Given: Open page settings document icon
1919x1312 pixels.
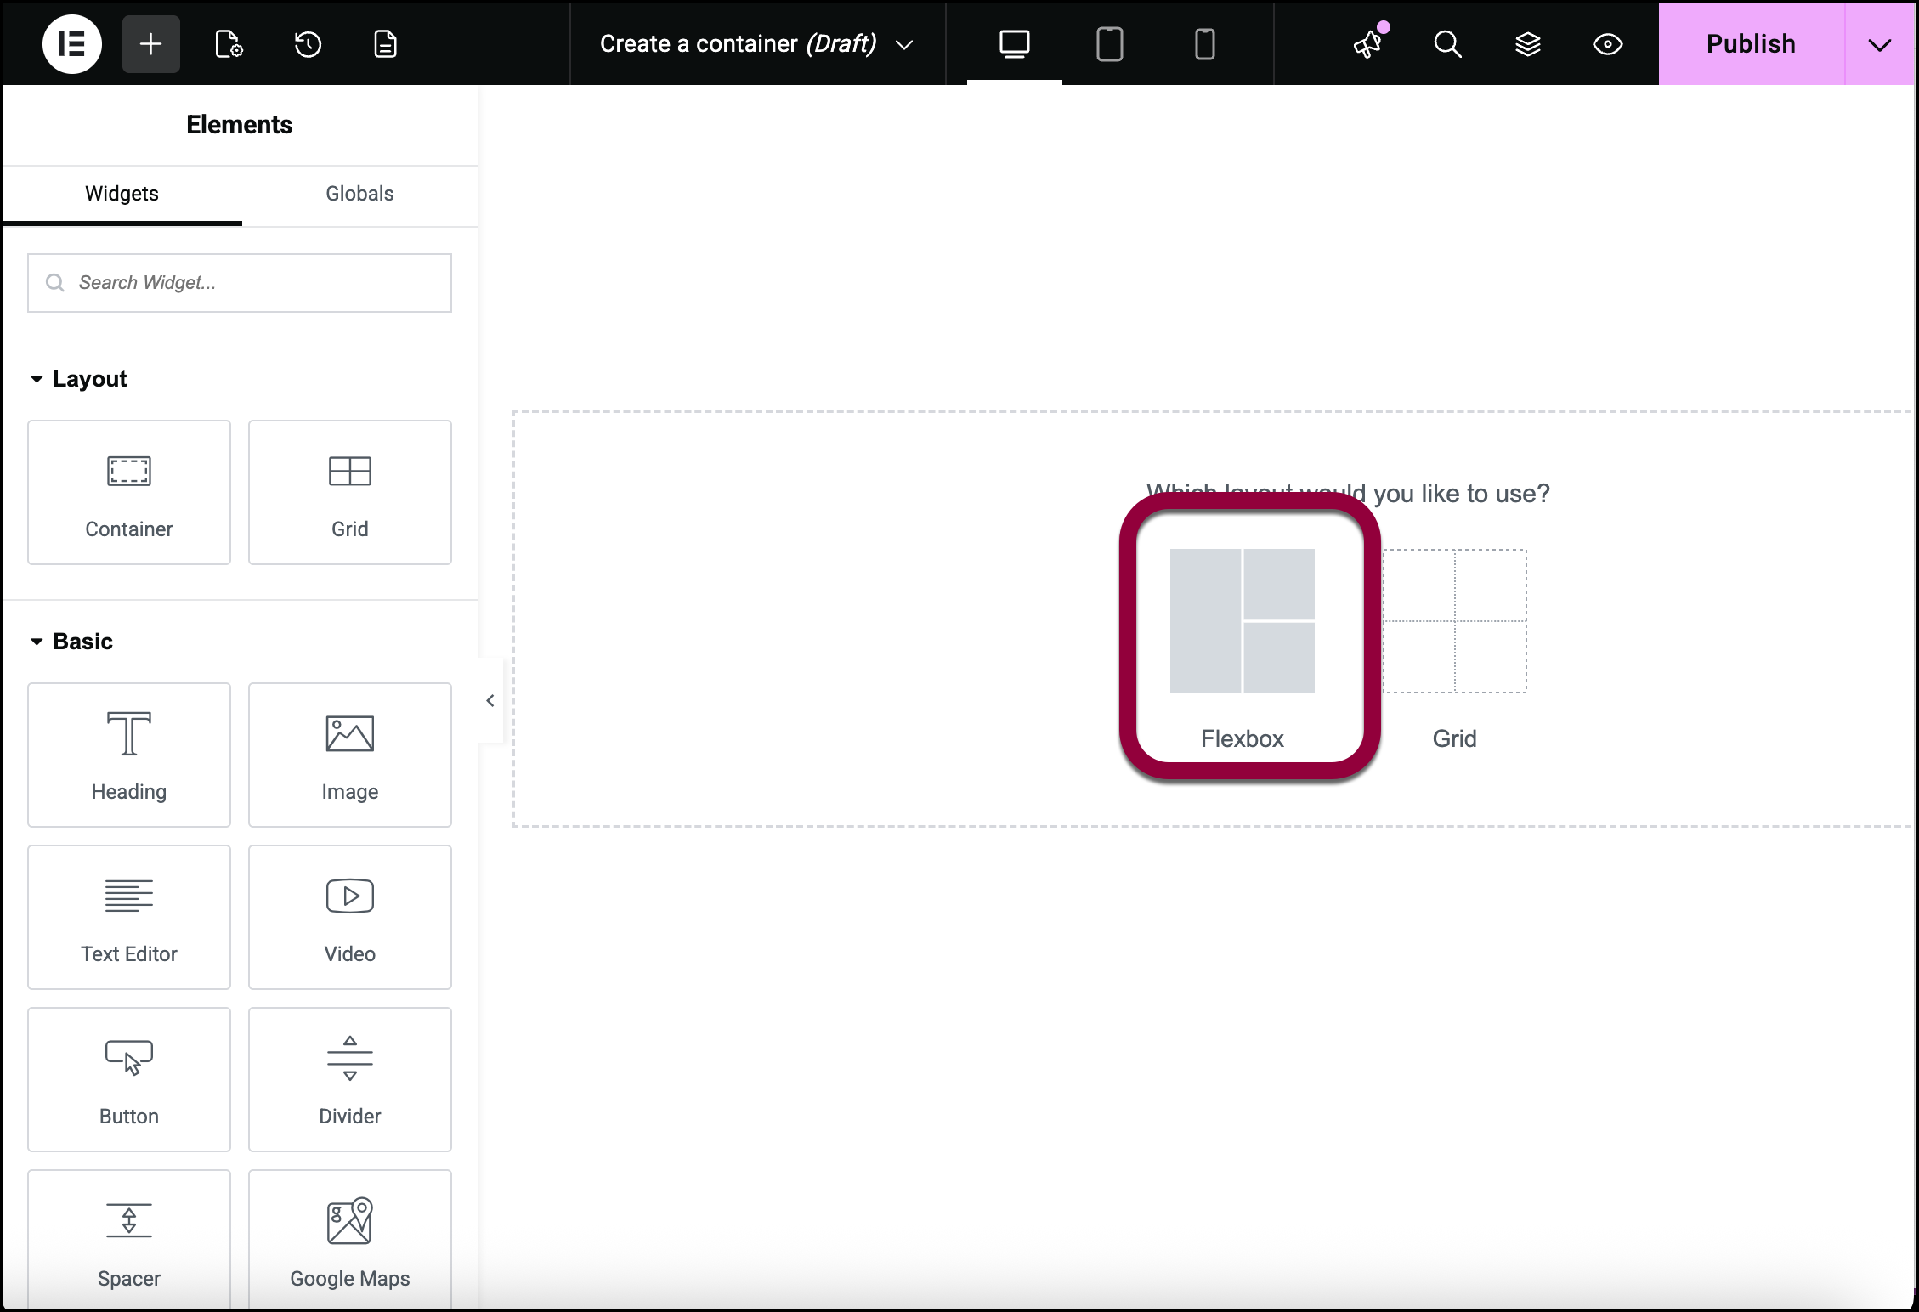Looking at the screenshot, I should [229, 44].
